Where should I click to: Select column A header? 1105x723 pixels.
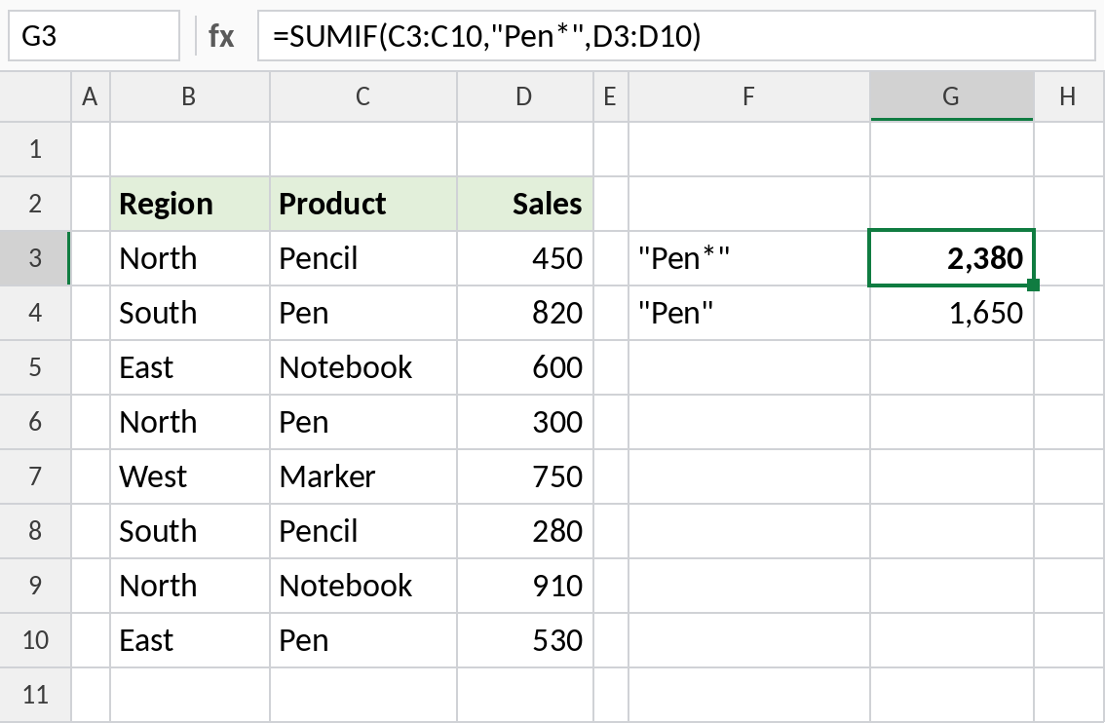[x=91, y=96]
